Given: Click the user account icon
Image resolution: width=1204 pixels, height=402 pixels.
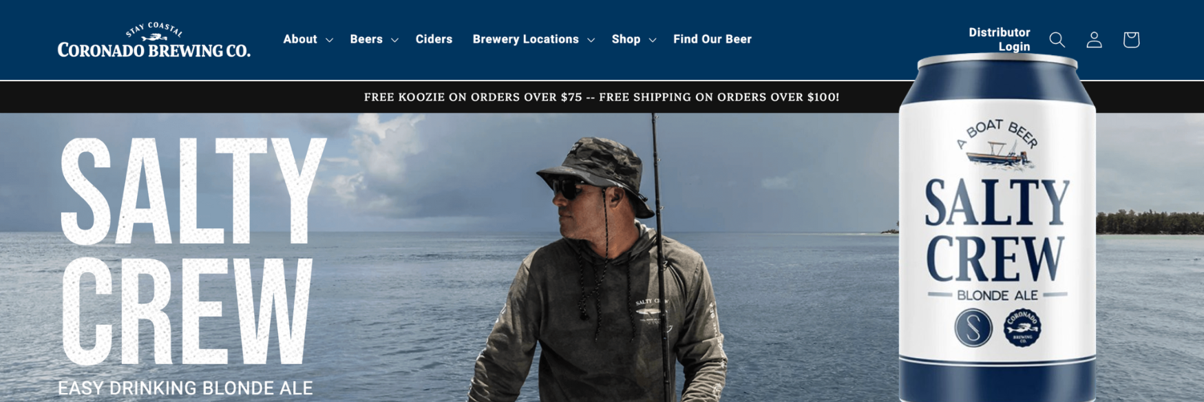Looking at the screenshot, I should (x=1094, y=40).
